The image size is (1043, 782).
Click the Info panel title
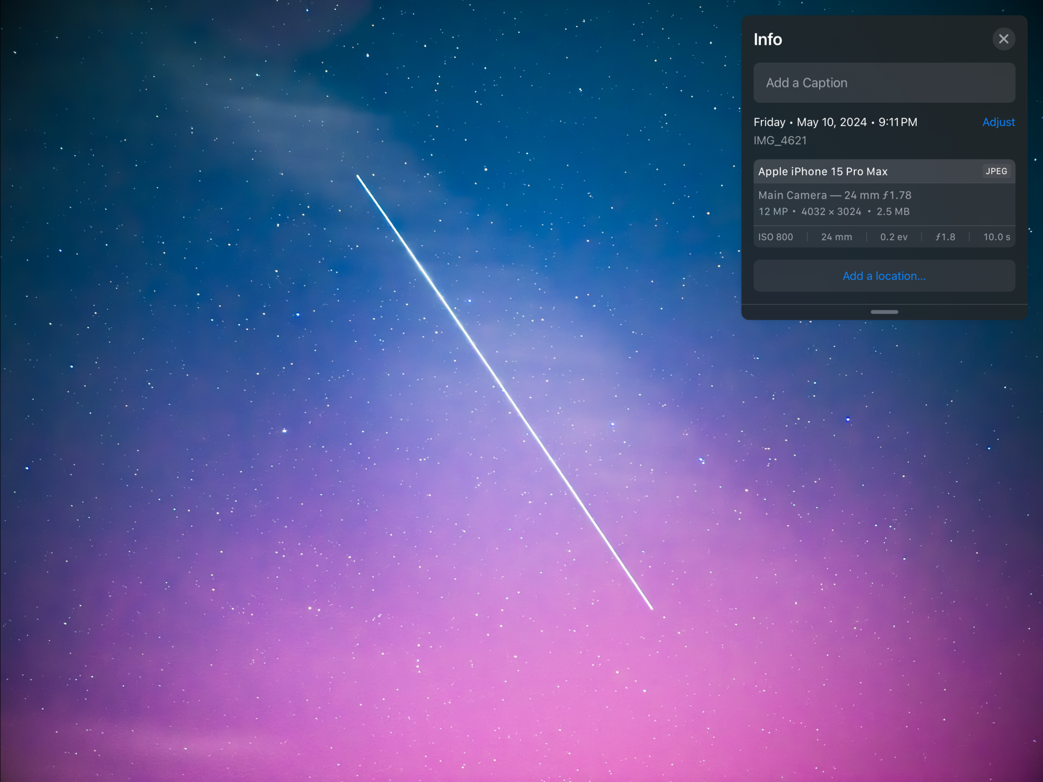point(768,40)
